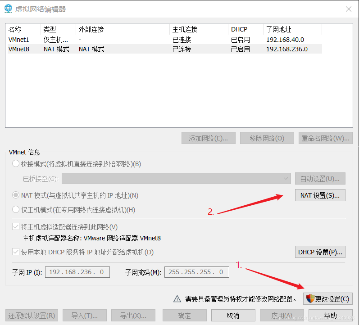Click 重命名网络(W)... button
The width and height of the screenshot is (359, 325).
325,138
